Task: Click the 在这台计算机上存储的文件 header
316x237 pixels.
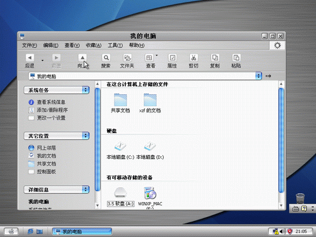Action: point(137,84)
